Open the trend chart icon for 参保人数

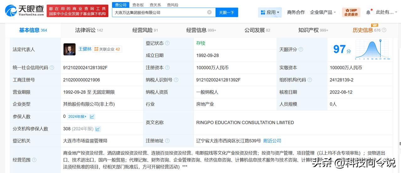(x=92, y=117)
